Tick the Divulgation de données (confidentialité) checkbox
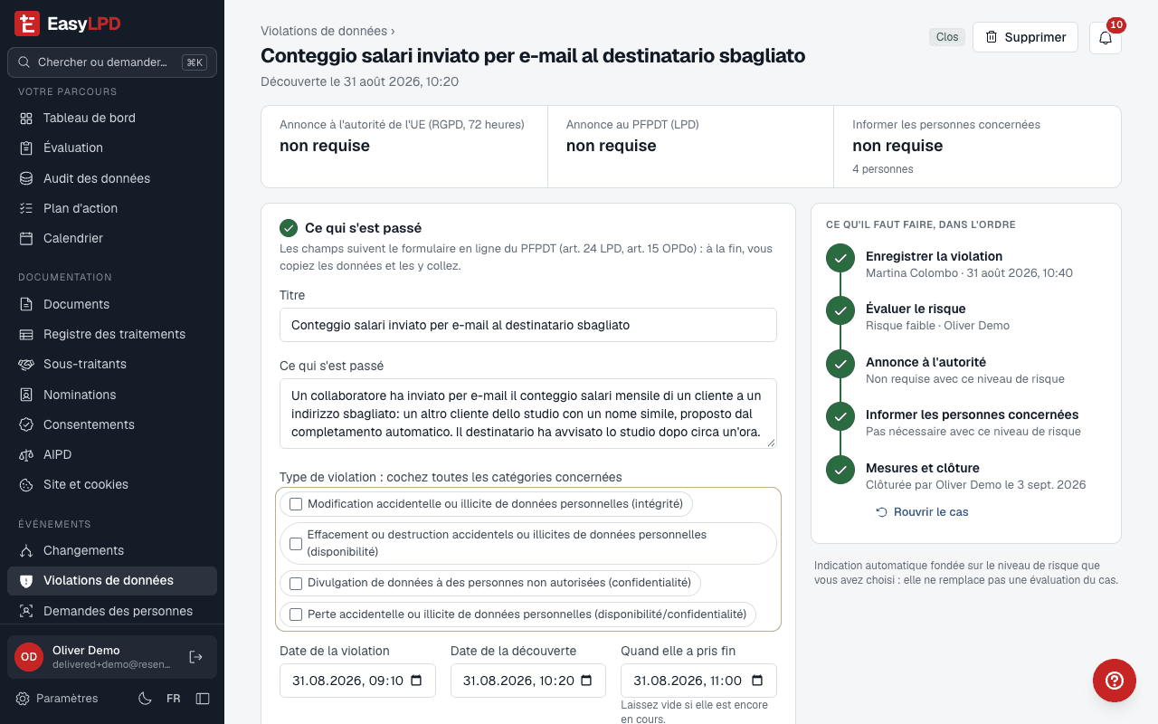This screenshot has height=724, width=1158. pos(296,583)
